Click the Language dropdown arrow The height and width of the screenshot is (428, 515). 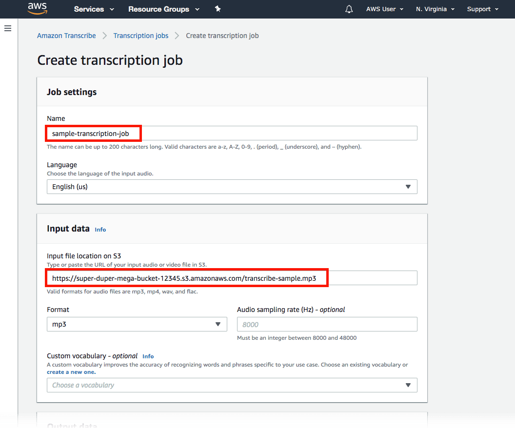pyautogui.click(x=408, y=187)
